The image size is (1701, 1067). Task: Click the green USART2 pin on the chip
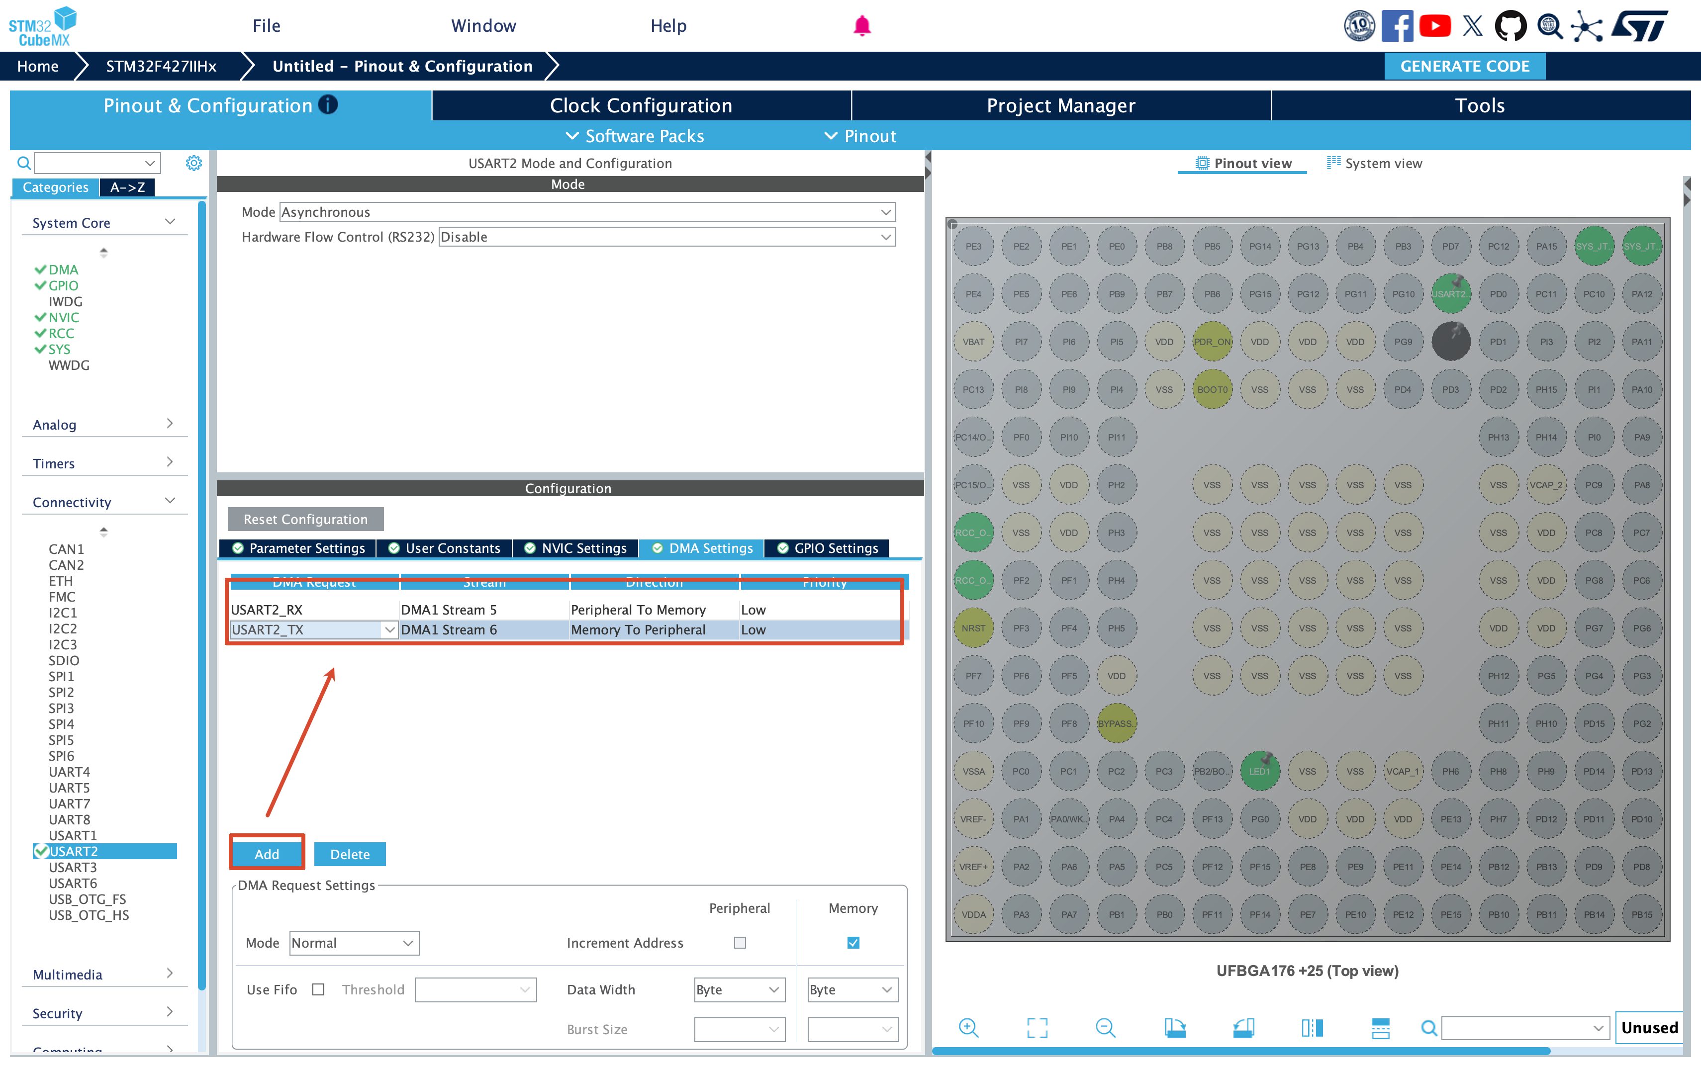pos(1450,293)
